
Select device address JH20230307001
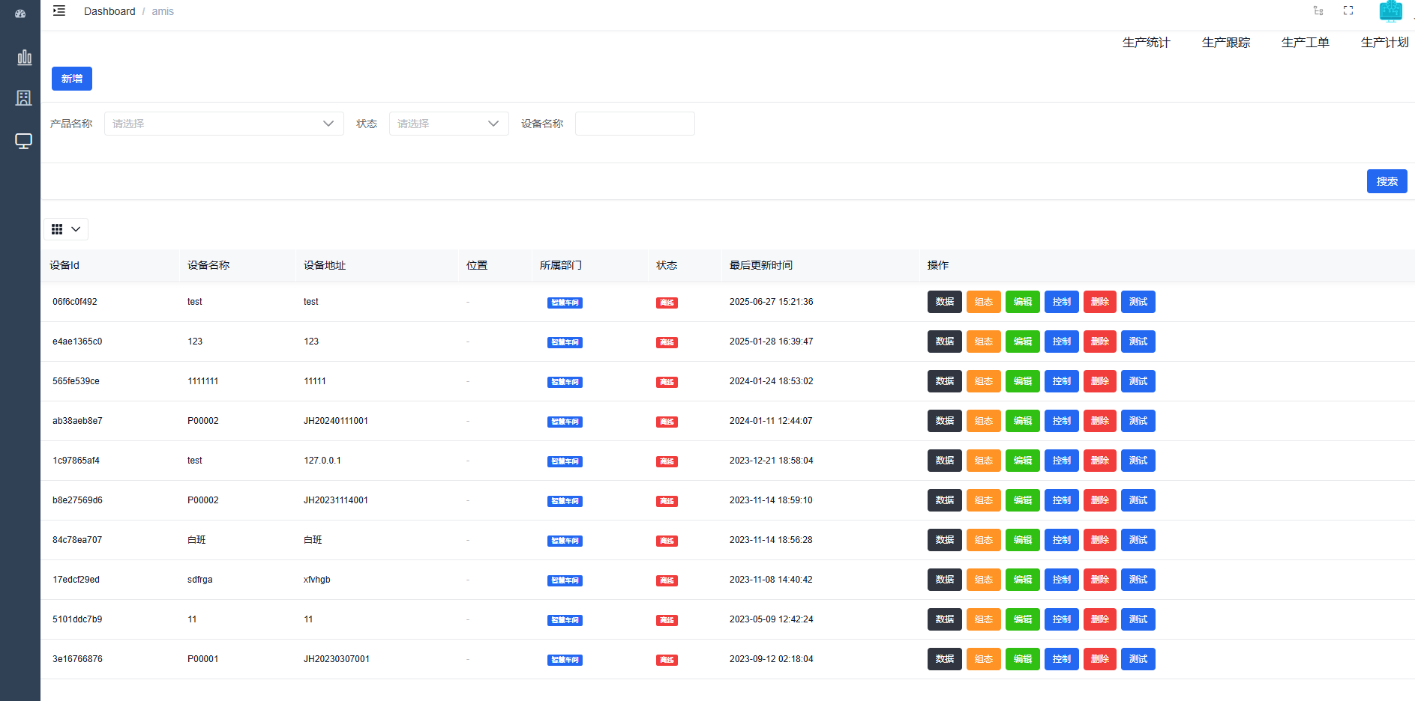click(337, 659)
